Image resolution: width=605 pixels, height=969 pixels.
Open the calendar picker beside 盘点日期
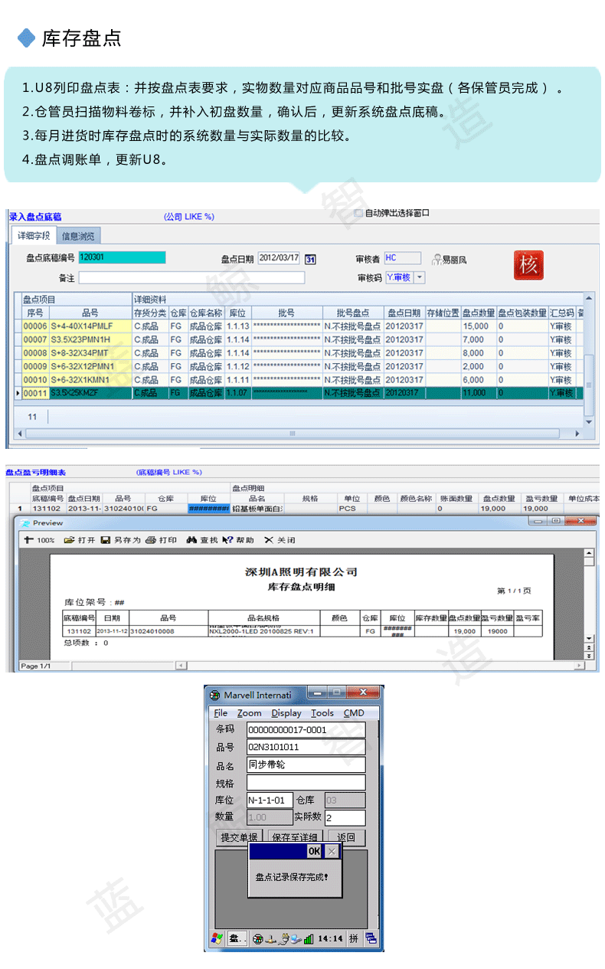pyautogui.click(x=310, y=259)
